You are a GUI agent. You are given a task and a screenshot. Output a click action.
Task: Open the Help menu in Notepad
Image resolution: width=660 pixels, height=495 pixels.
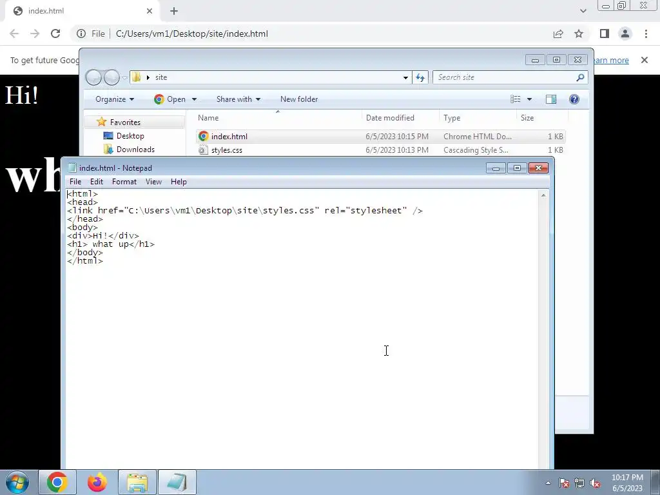click(x=179, y=181)
